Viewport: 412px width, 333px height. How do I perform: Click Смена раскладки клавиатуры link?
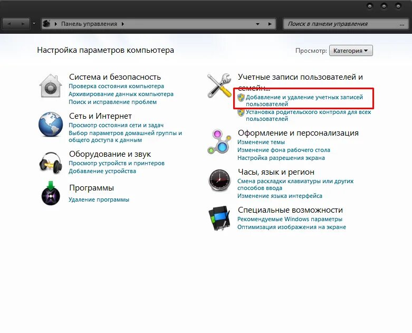(x=295, y=185)
